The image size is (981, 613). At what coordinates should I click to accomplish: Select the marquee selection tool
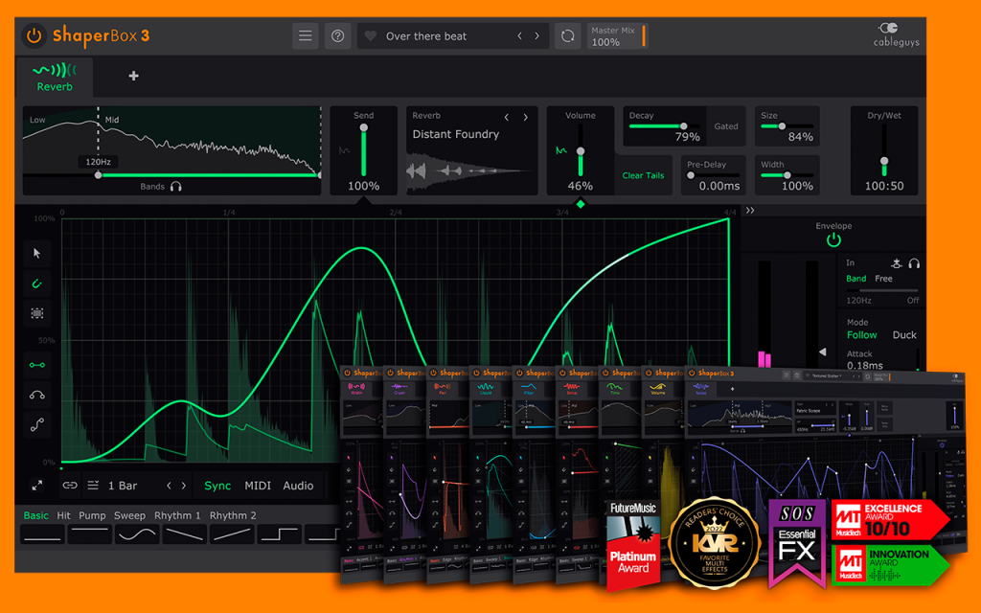(37, 313)
